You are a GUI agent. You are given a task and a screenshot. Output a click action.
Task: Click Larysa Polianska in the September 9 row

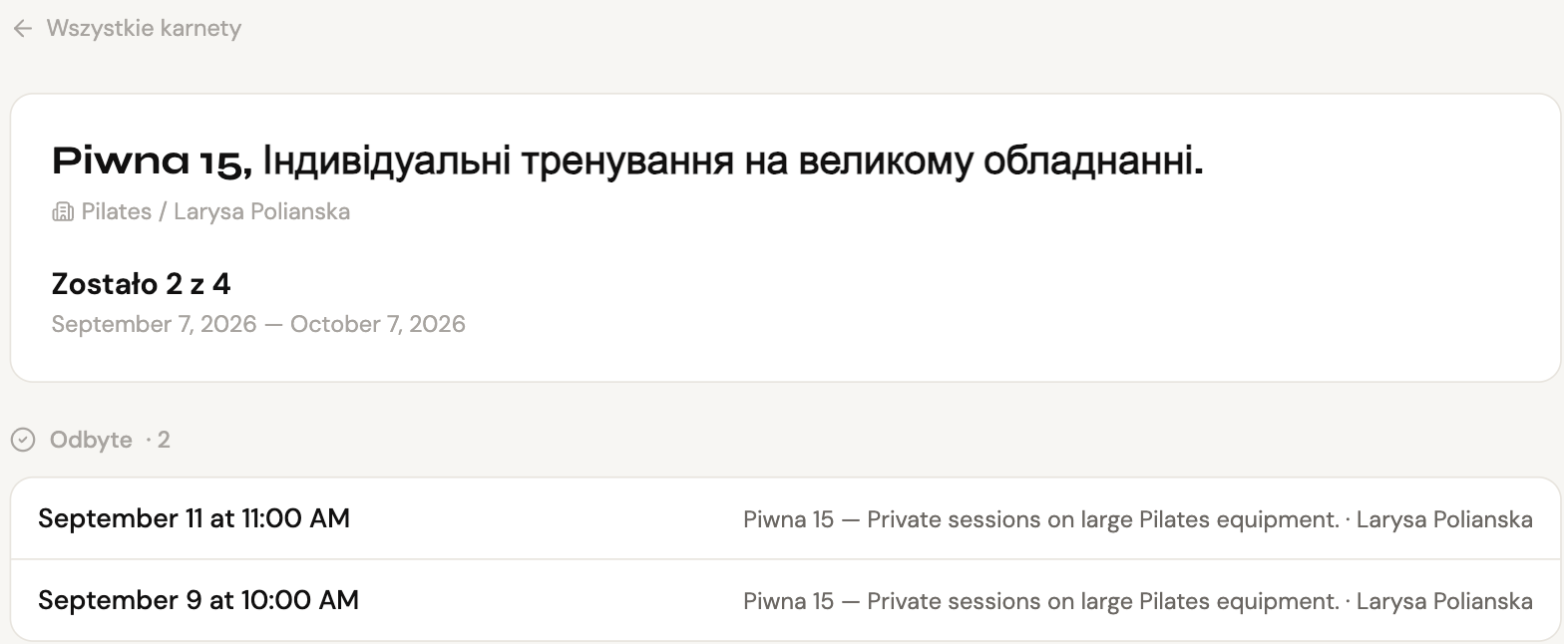pyautogui.click(x=1444, y=602)
